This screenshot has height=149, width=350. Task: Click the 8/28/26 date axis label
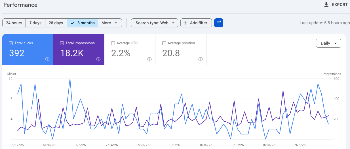(269, 145)
